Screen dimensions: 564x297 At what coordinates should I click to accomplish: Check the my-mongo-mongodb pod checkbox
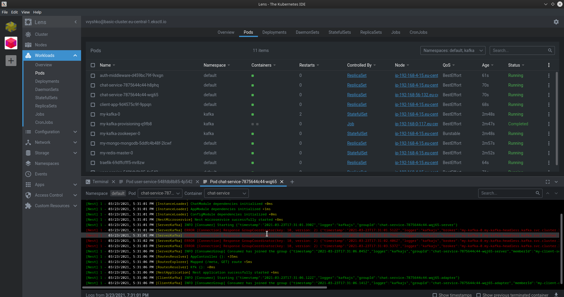pyautogui.click(x=93, y=144)
